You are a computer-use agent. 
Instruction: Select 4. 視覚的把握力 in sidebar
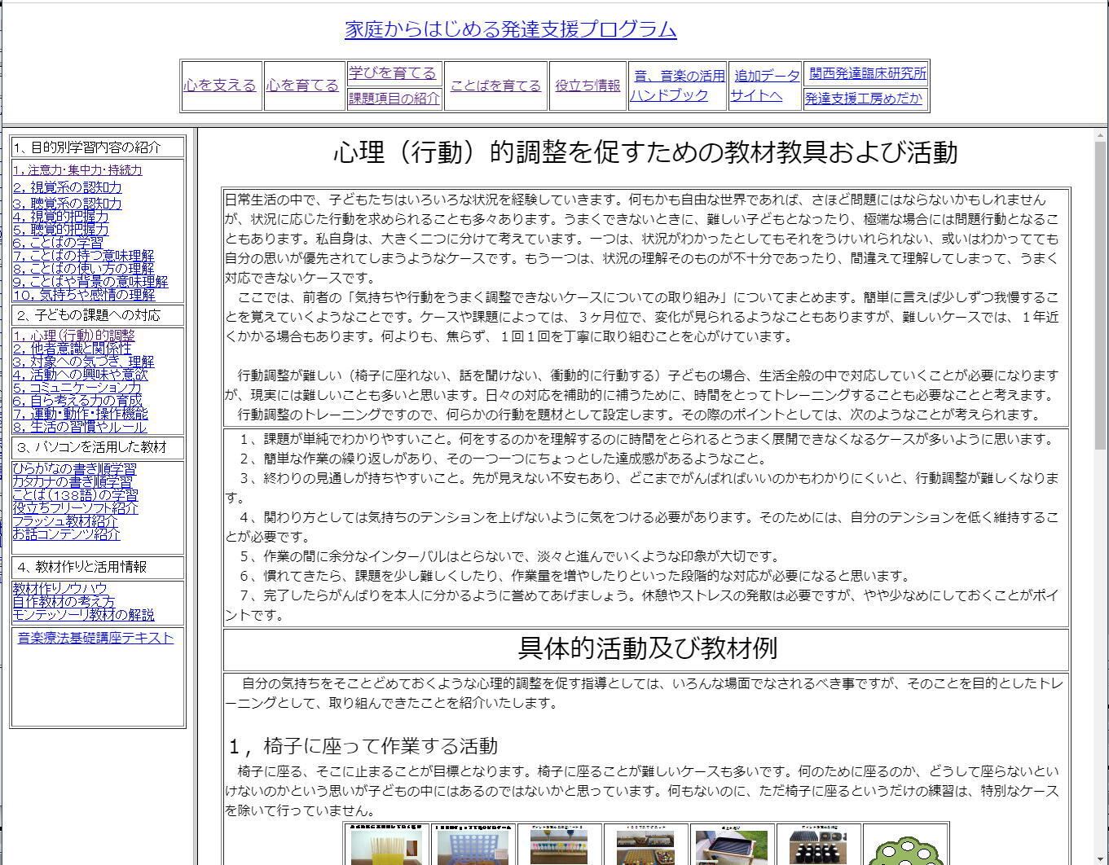(x=60, y=217)
